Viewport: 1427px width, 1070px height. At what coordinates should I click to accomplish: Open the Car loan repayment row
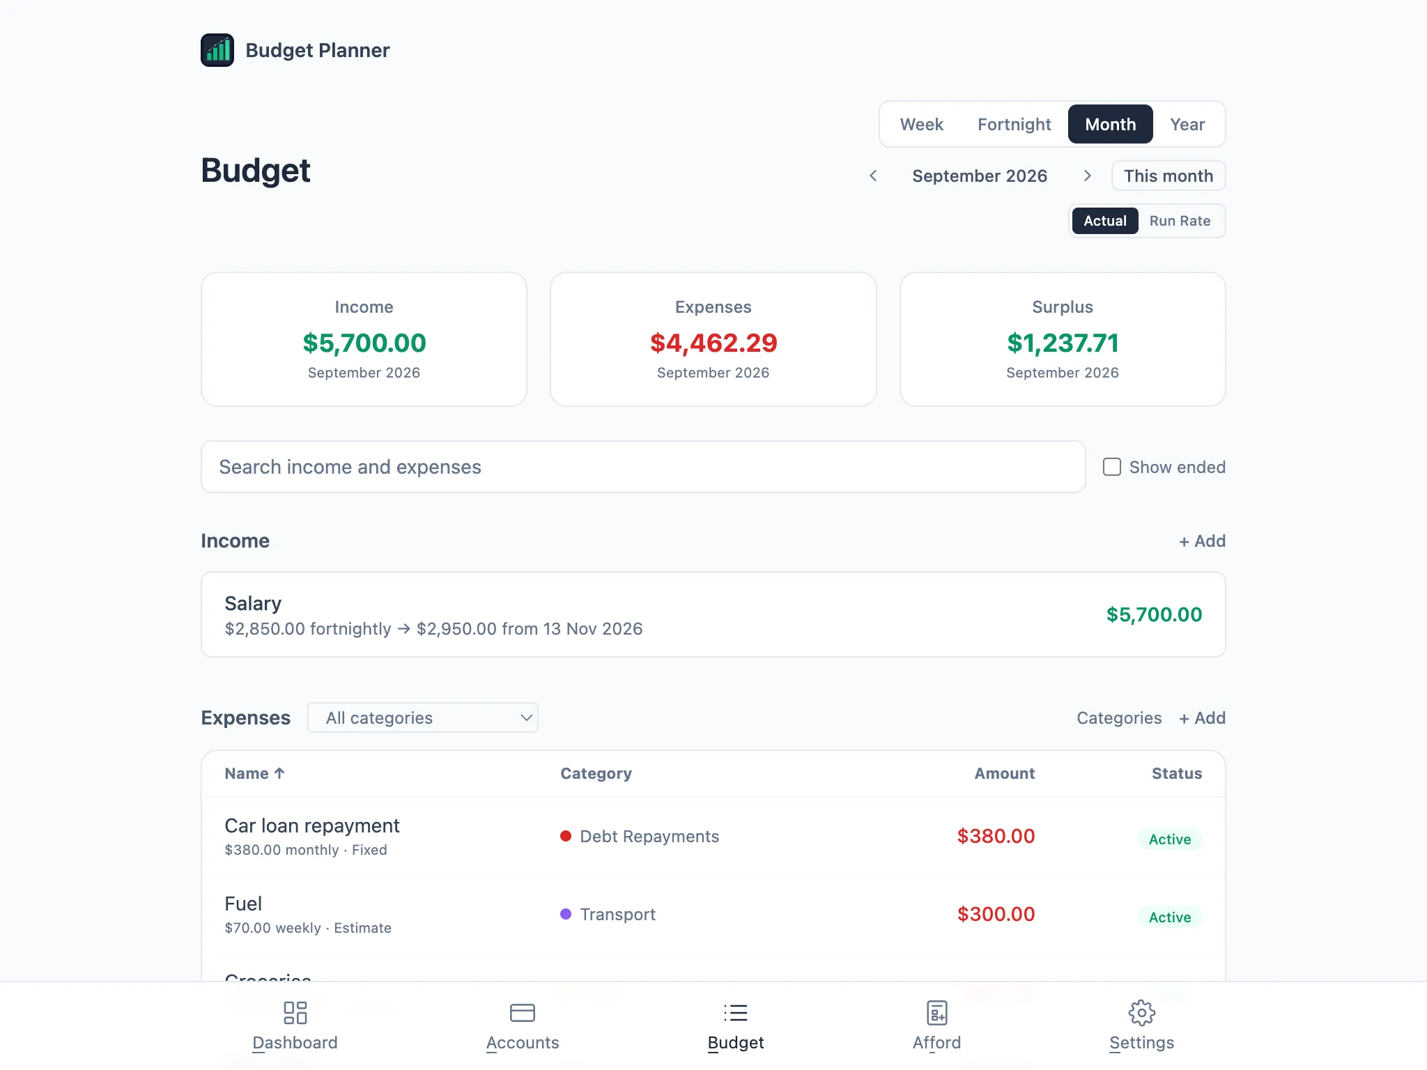pos(713,836)
